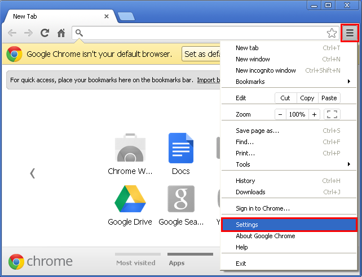
Task: Click the Import bookmarks link
Action: pyautogui.click(x=209, y=80)
